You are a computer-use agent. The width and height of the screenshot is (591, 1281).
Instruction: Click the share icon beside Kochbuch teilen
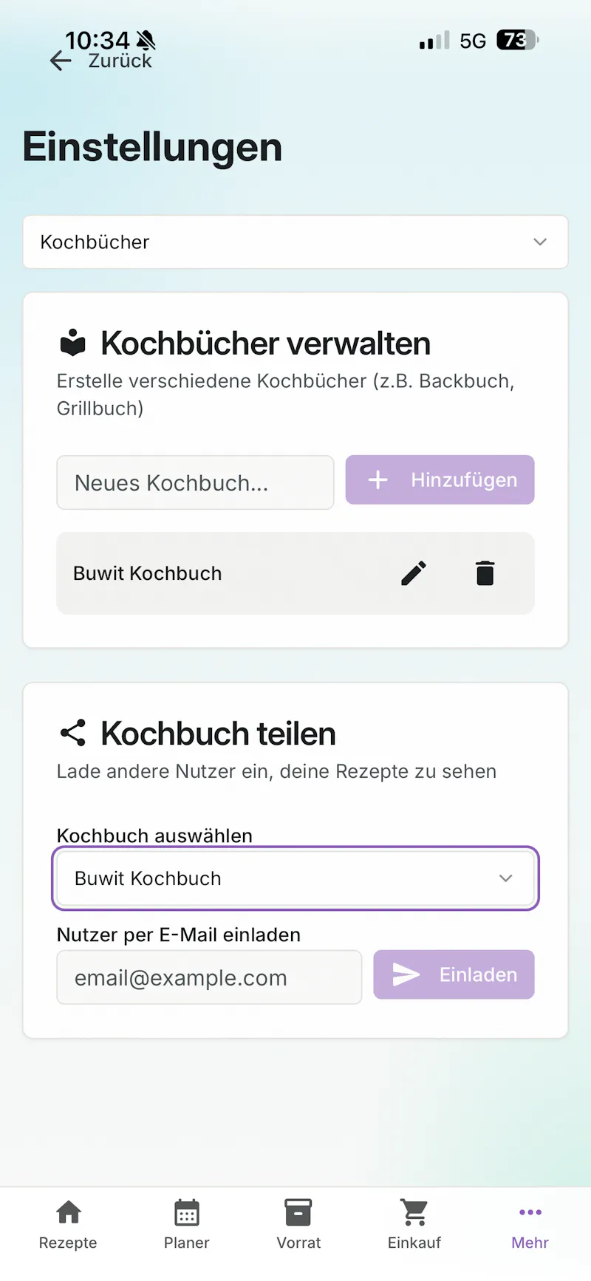pos(72,733)
